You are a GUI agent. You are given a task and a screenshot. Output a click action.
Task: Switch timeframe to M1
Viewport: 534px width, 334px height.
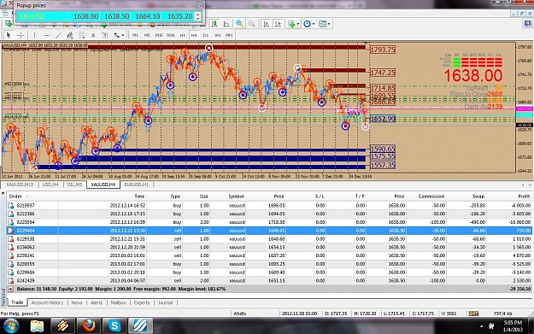136,35
